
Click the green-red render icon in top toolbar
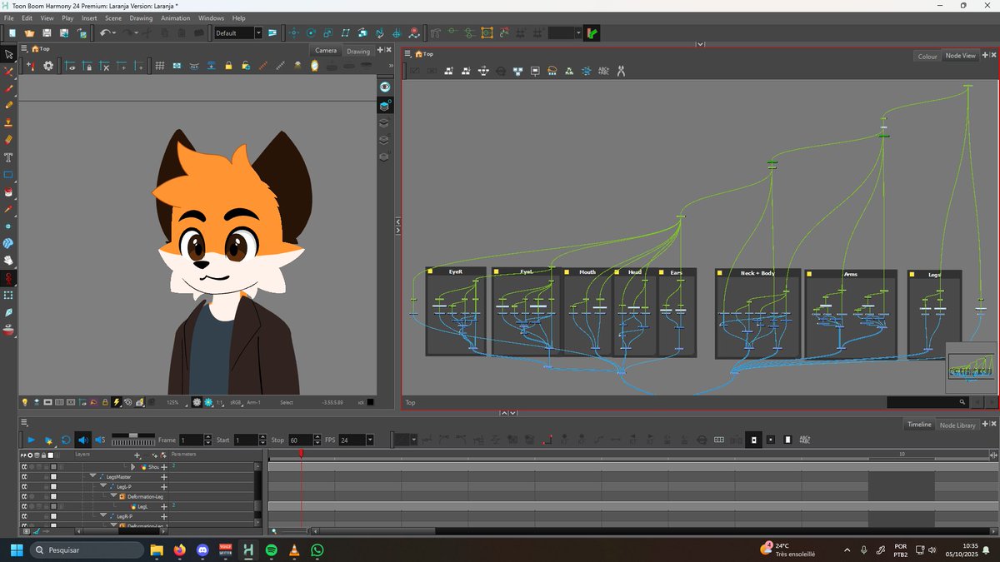592,33
